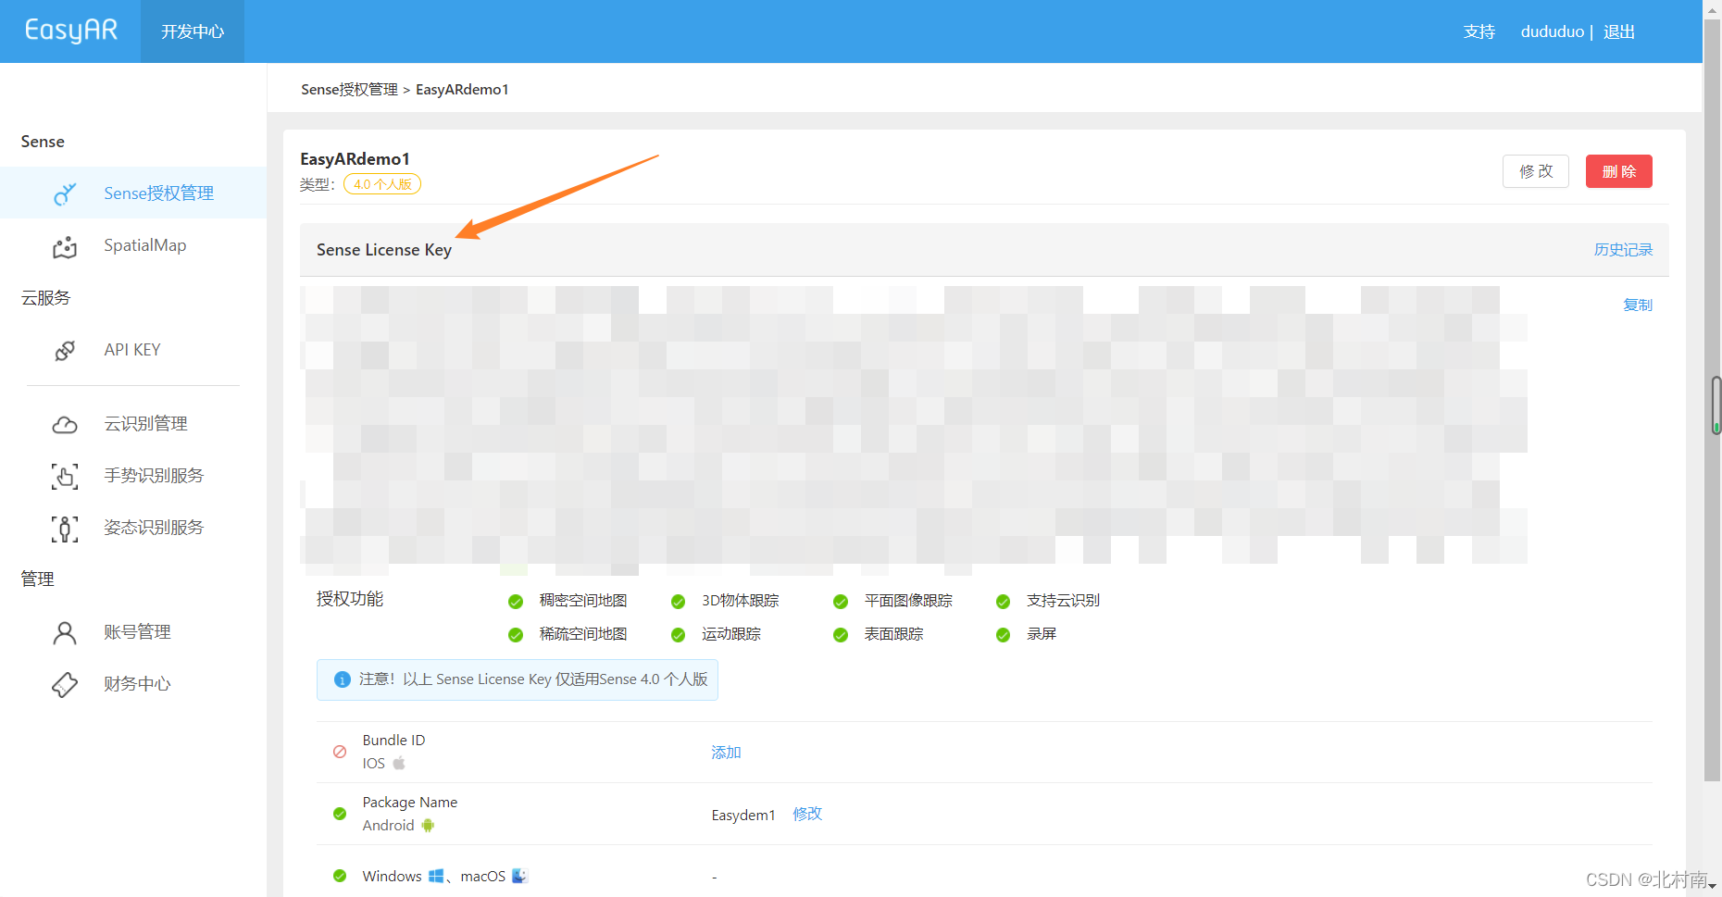Open the 支持 link in header
The width and height of the screenshot is (1722, 897).
[x=1479, y=31]
